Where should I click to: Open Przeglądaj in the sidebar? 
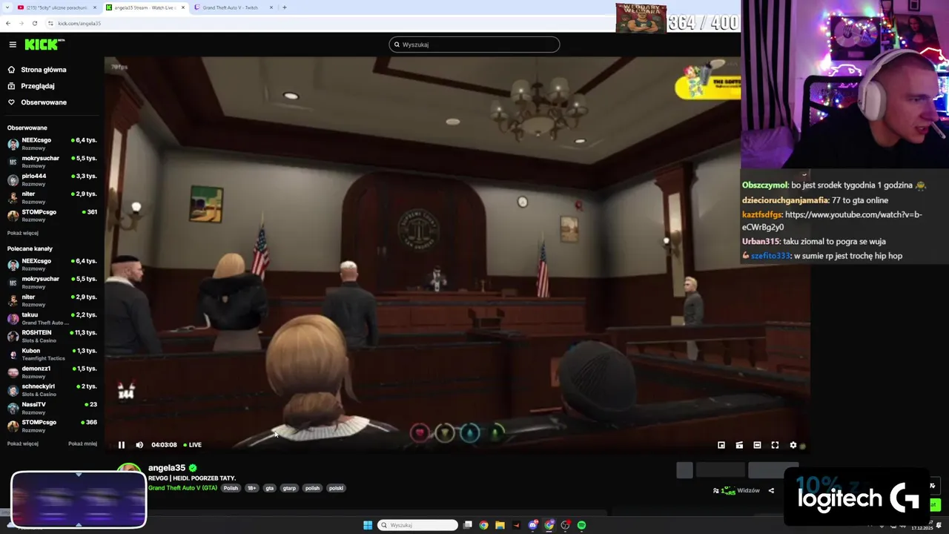[38, 86]
